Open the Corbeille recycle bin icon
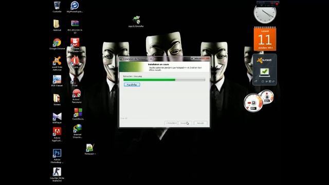Viewport: 329px width, 185px height. click(57, 7)
